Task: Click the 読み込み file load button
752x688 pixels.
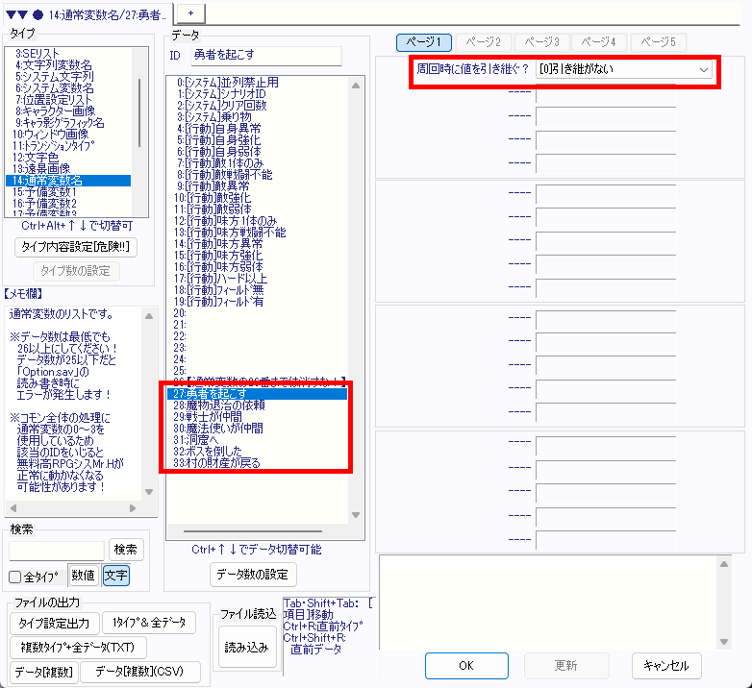Action: click(x=246, y=647)
